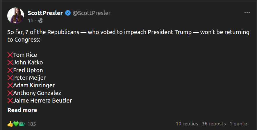Show the 36 reposts list
Screen dimensions: 257x130
point(214,124)
